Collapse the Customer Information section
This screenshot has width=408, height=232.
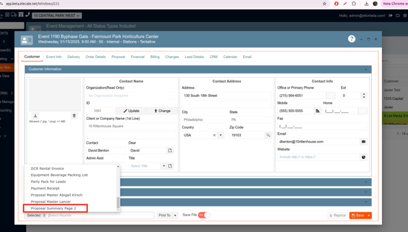pos(366,69)
